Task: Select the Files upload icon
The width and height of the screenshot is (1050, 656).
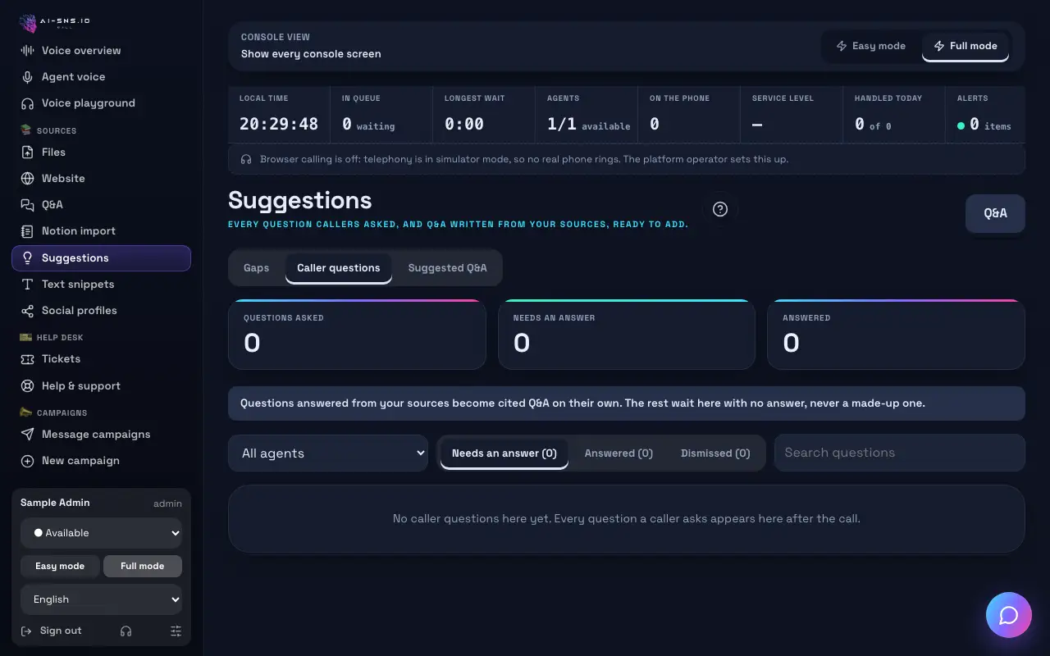Action: point(27,153)
